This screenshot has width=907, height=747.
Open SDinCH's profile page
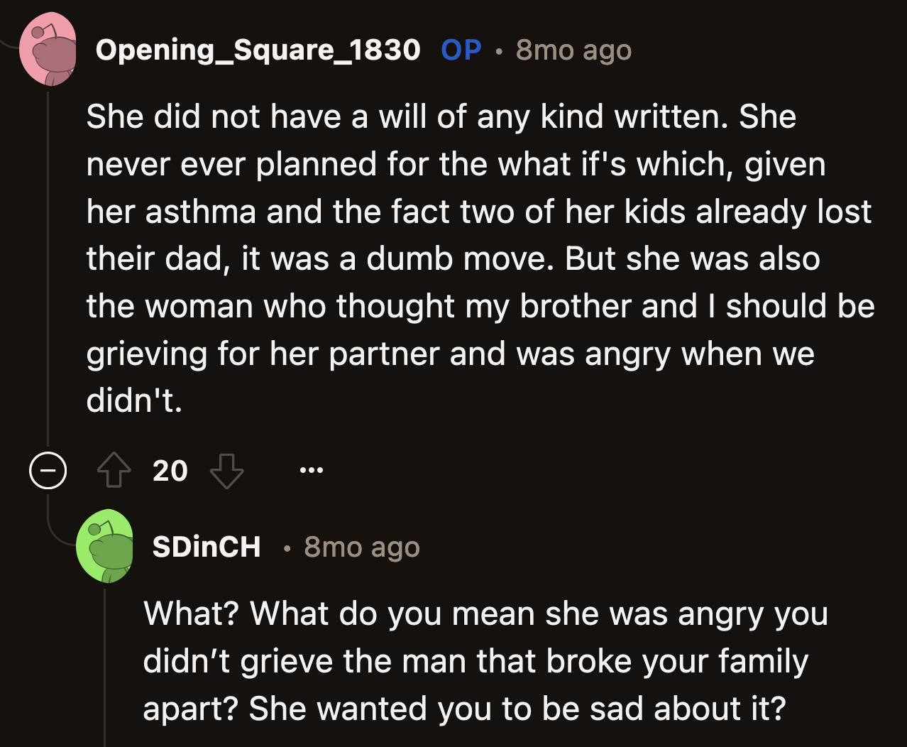tap(206, 547)
